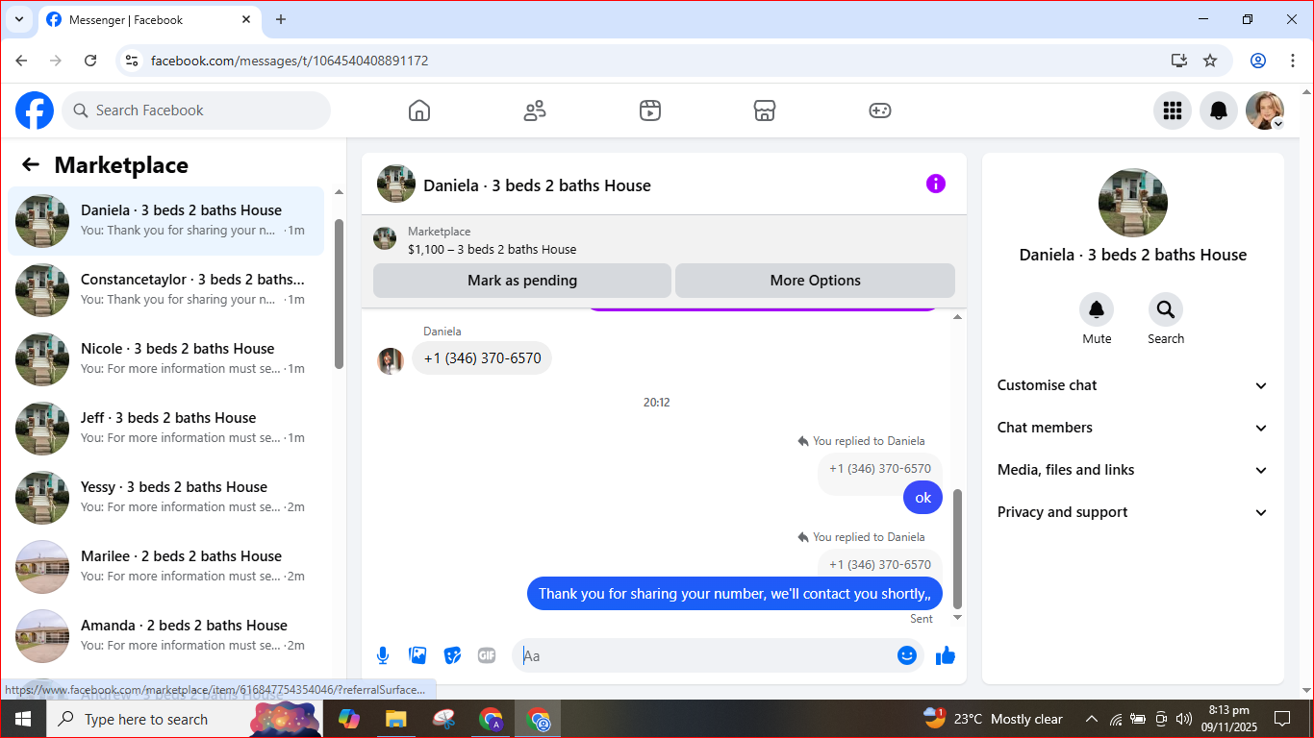
Task: Go back to the previous page in Chrome
Action: point(21,61)
